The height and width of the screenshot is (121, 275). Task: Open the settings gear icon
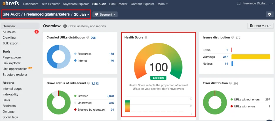(269, 14)
